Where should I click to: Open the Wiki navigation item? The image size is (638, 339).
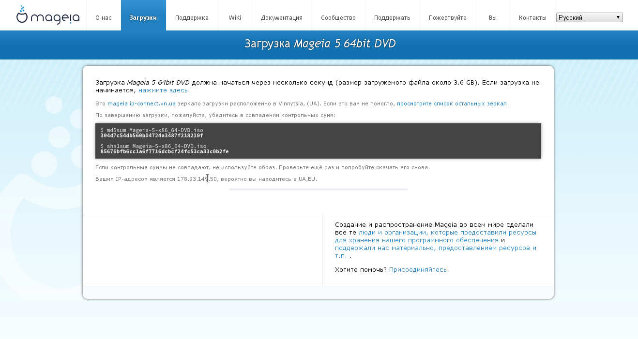click(235, 18)
